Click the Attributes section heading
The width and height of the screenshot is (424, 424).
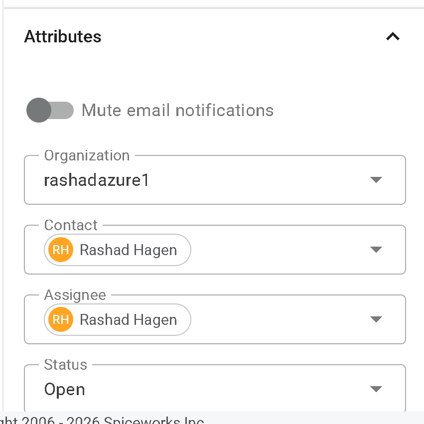click(x=63, y=36)
